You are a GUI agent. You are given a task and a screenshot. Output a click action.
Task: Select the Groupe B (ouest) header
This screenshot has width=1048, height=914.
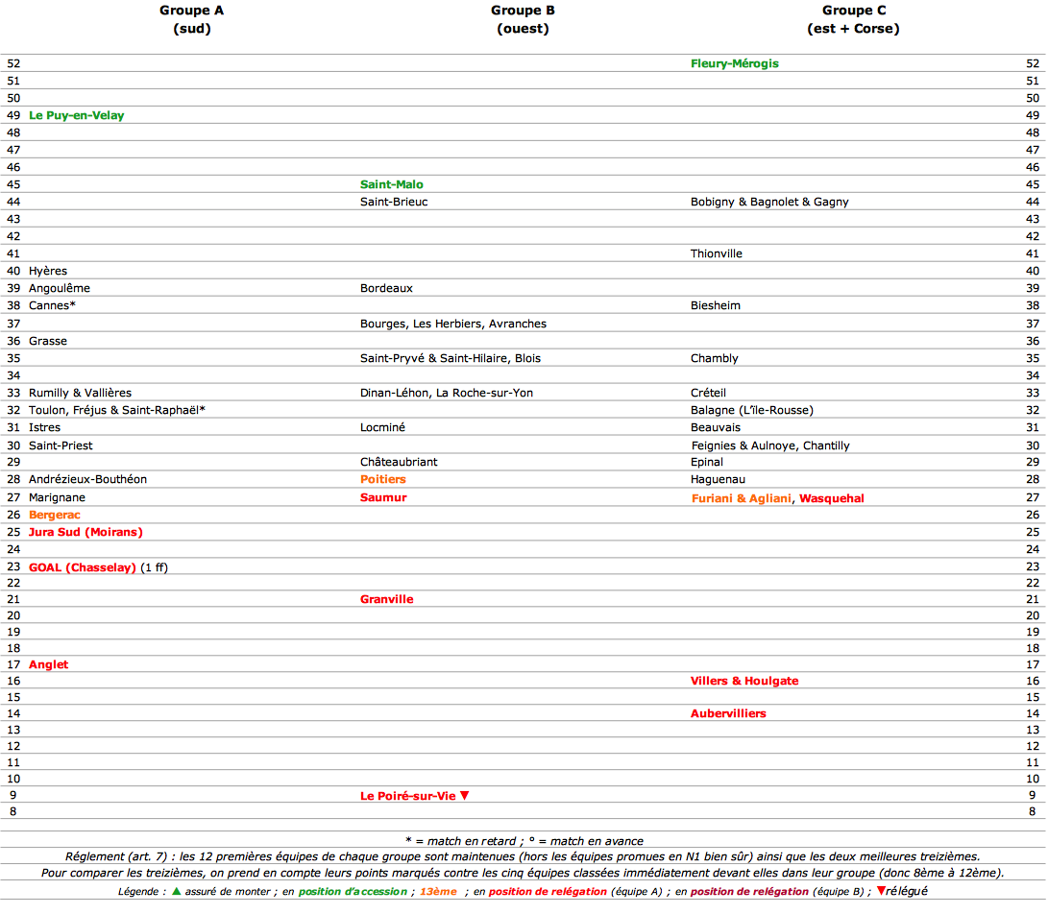click(x=523, y=19)
